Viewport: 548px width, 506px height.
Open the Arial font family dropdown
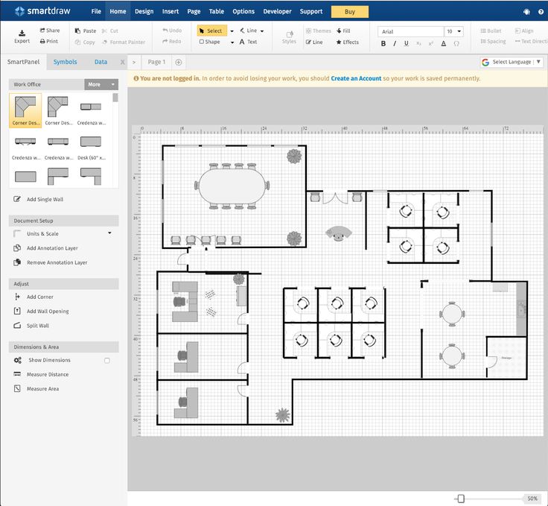click(x=411, y=31)
